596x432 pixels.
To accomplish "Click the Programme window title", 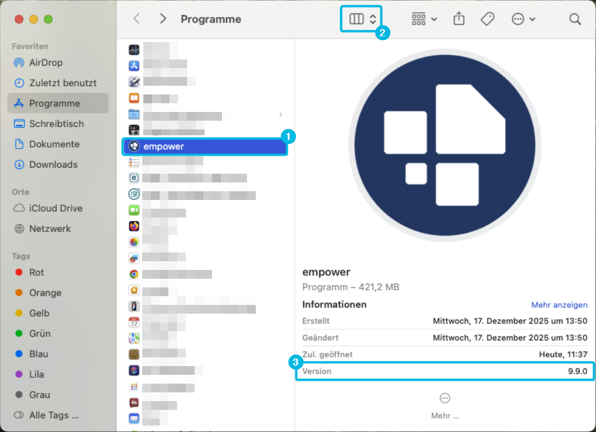I will point(211,19).
